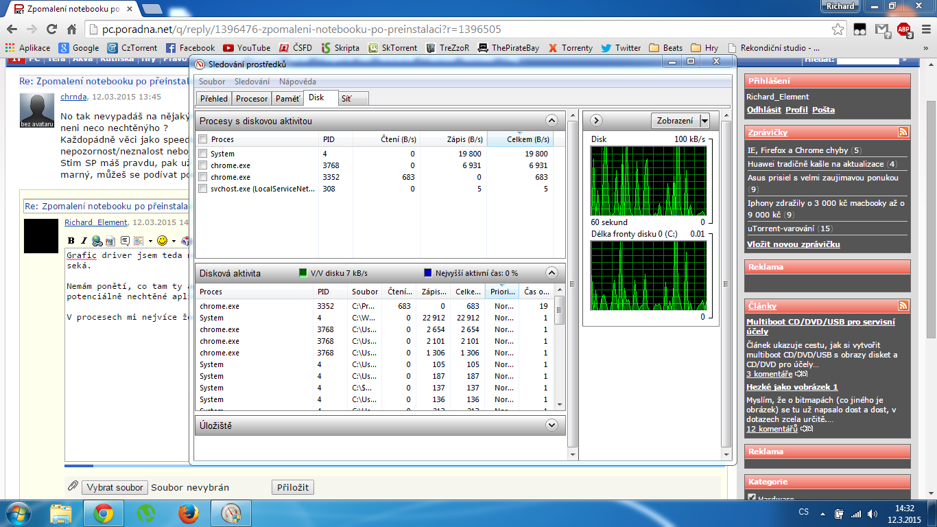937x527 pixels.
Task: Click the Odhlásit link
Action: click(764, 110)
